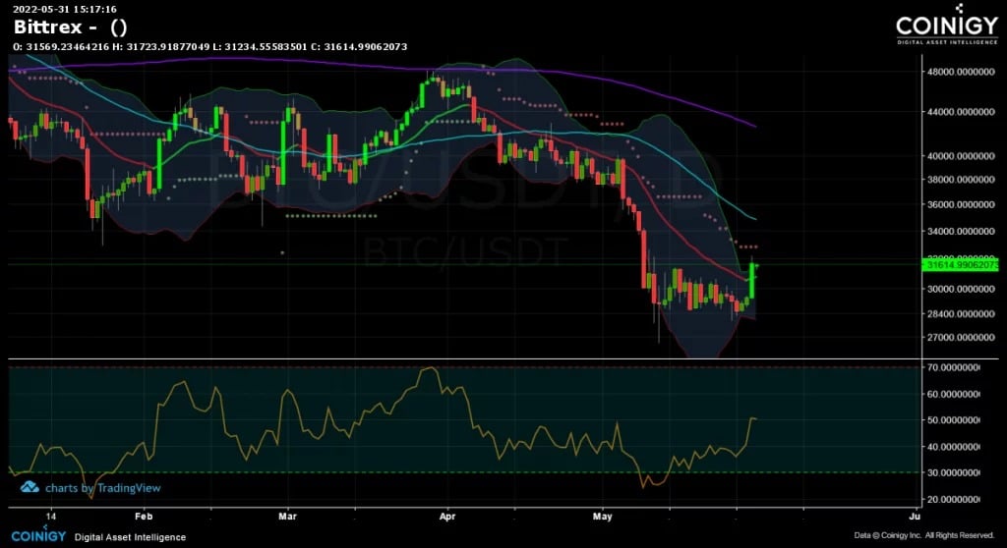Click the green current price label 31614.99

pos(960,264)
